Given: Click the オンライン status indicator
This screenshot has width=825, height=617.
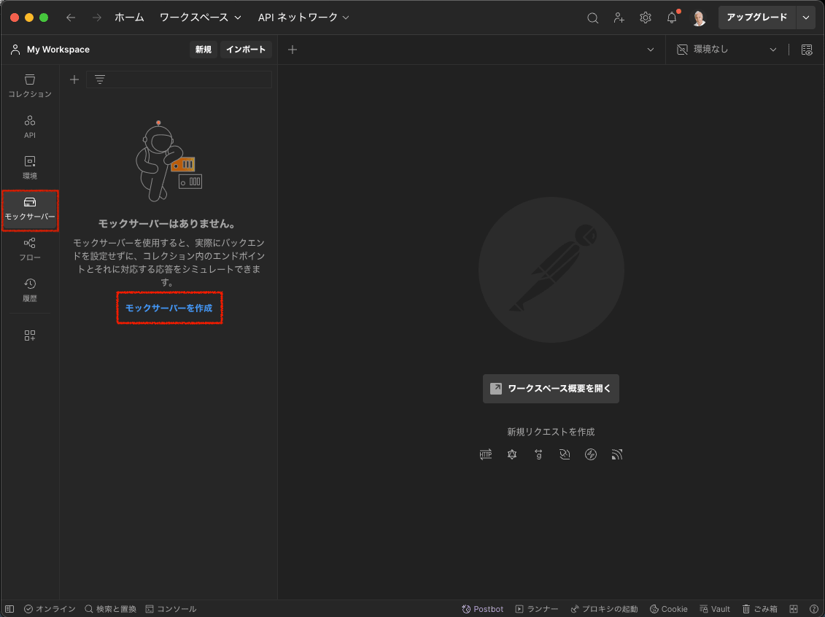Looking at the screenshot, I should 50,609.
